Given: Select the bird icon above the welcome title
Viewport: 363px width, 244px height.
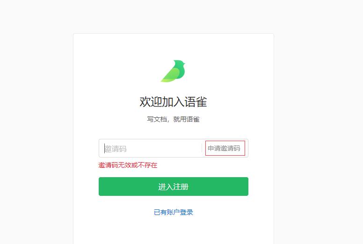Looking at the screenshot, I should [x=173, y=71].
